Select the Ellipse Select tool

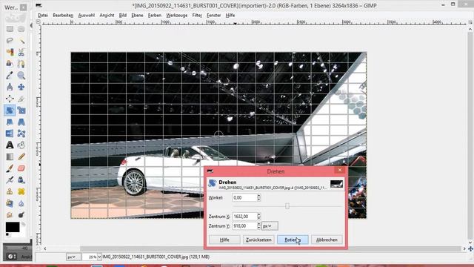click(x=21, y=29)
